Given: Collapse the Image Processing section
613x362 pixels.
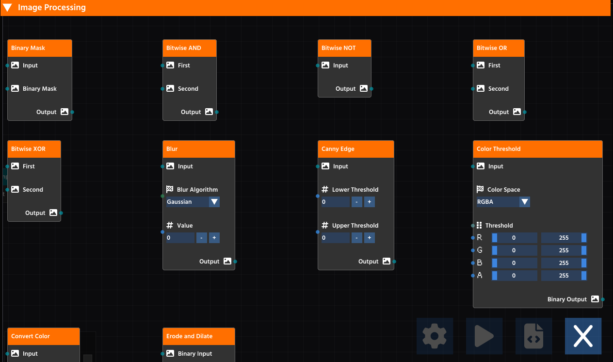Looking at the screenshot, I should [x=7, y=7].
